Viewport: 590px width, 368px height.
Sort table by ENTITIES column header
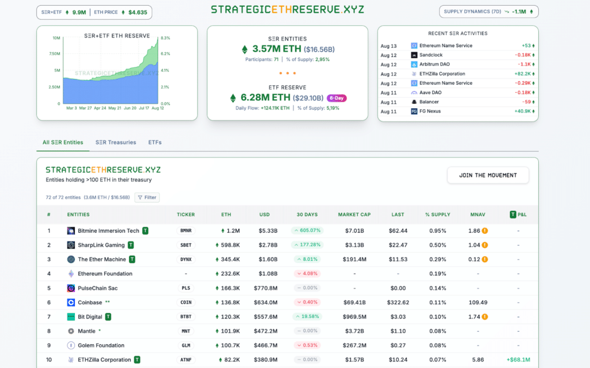point(78,214)
